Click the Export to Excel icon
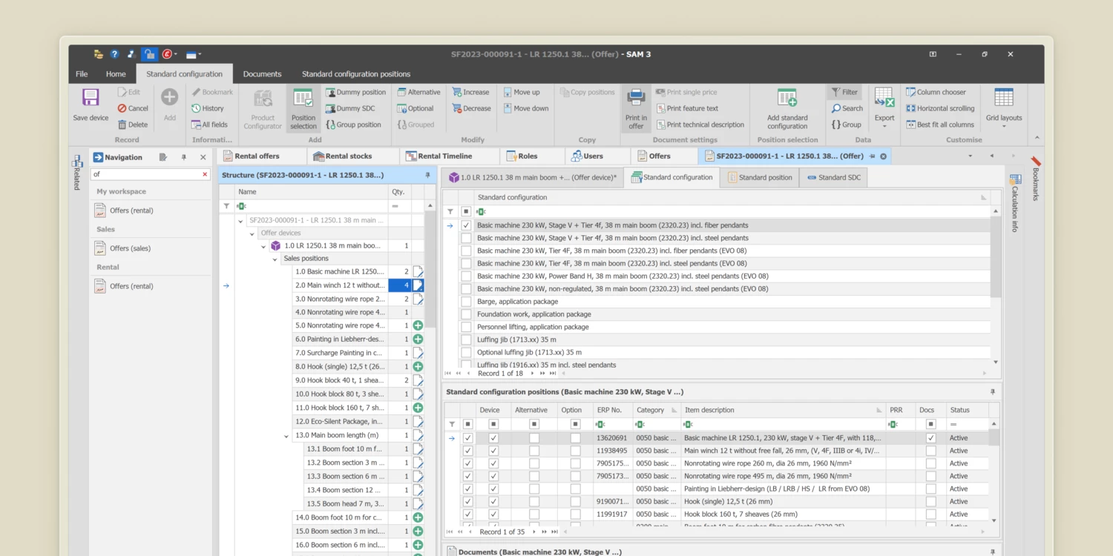Viewport: 1113px width, 556px height. point(884,99)
